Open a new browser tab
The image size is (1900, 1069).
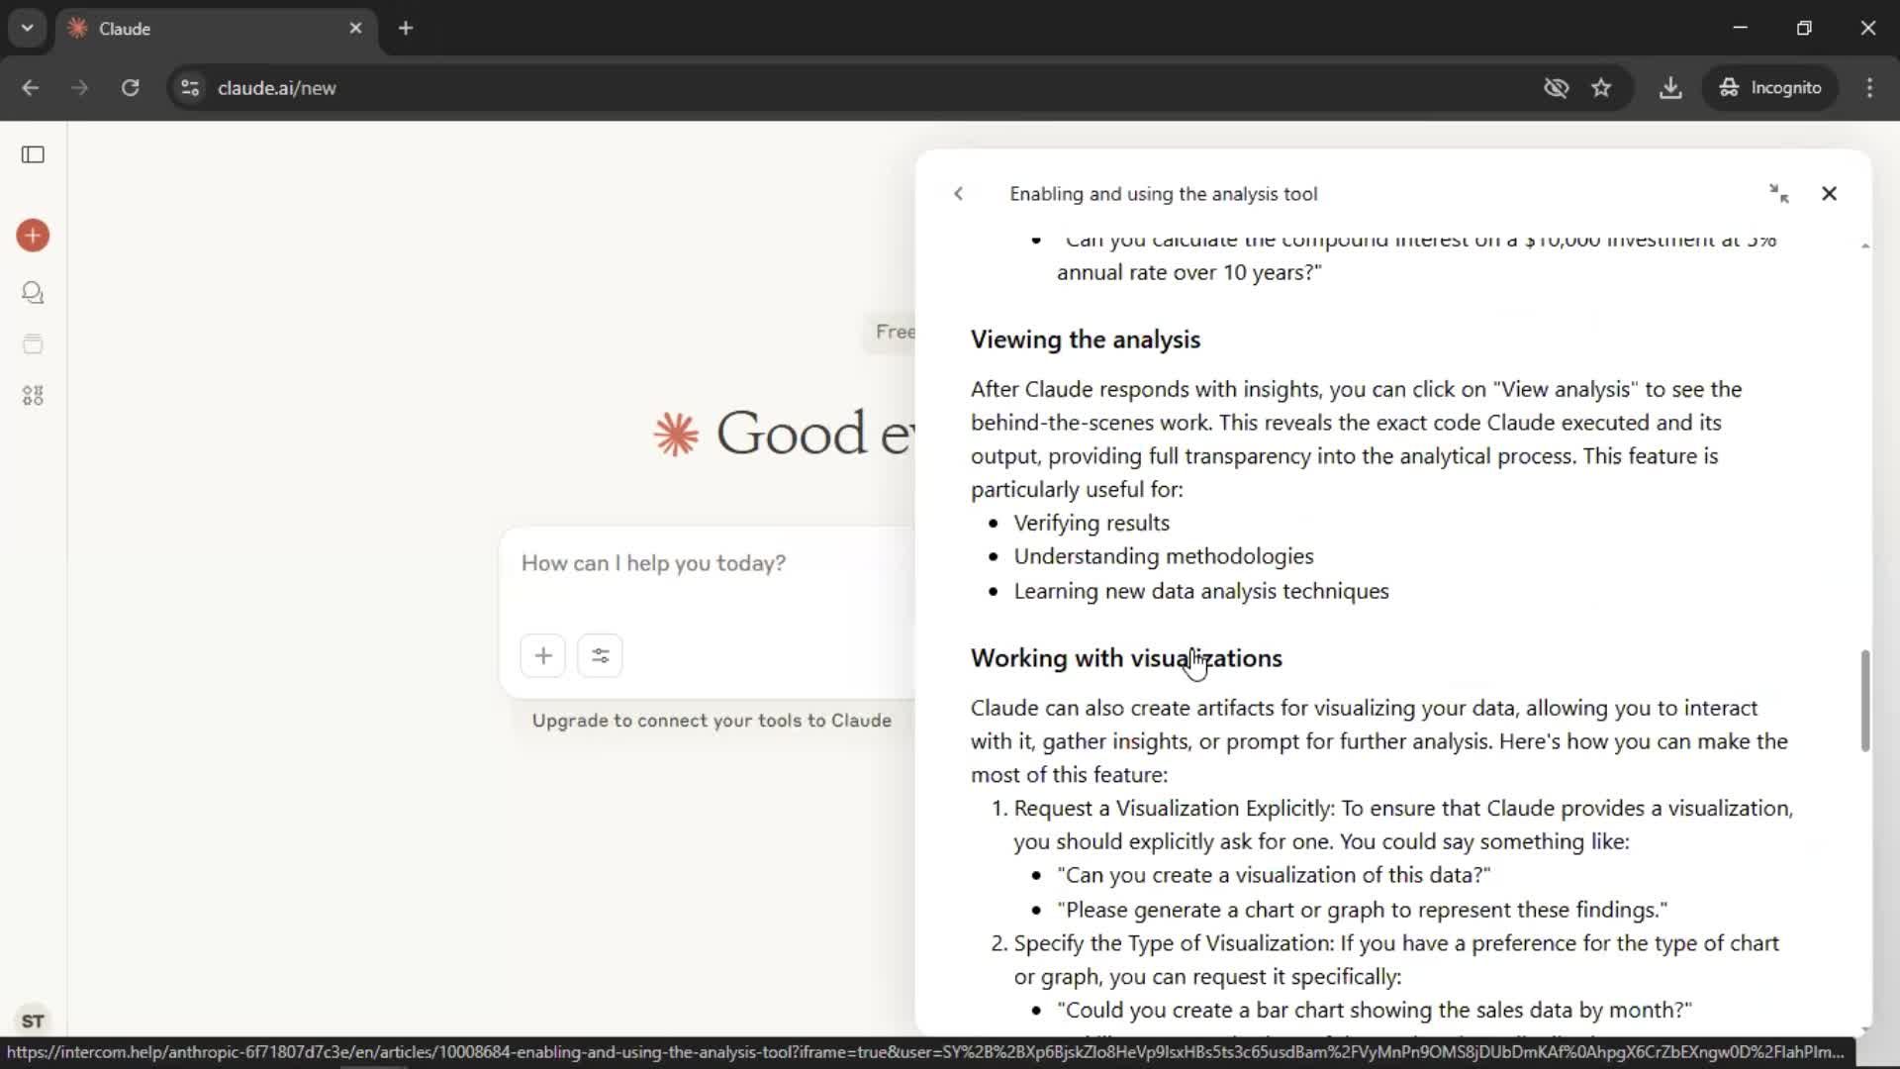(x=406, y=29)
